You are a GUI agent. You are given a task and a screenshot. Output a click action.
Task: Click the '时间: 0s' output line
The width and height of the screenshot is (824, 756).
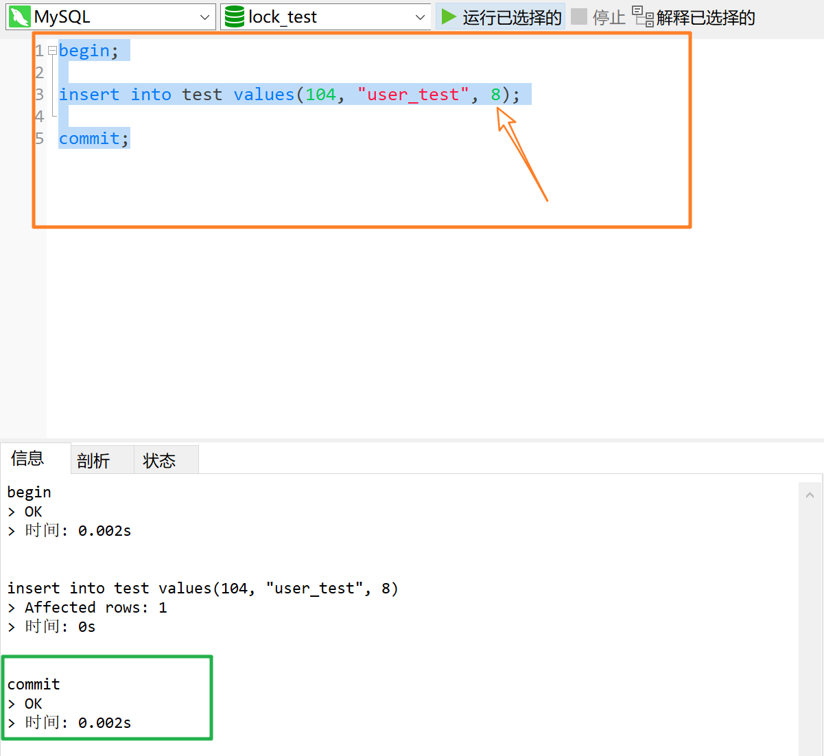click(51, 626)
